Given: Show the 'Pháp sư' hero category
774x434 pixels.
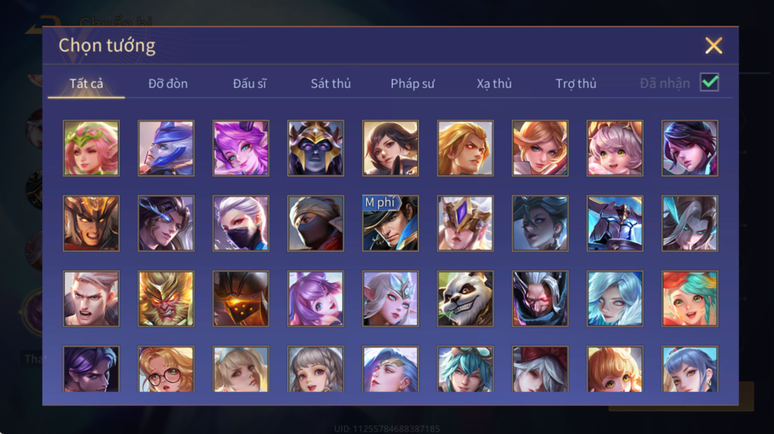Looking at the screenshot, I should (x=412, y=84).
